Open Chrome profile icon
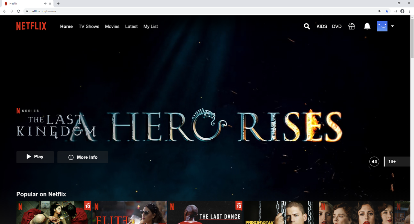The image size is (414, 224). [402, 11]
